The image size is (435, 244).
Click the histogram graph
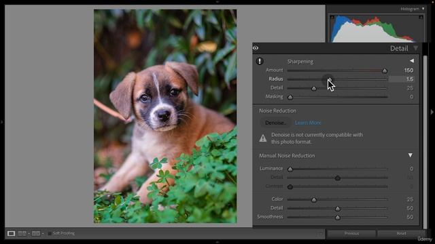376,28
